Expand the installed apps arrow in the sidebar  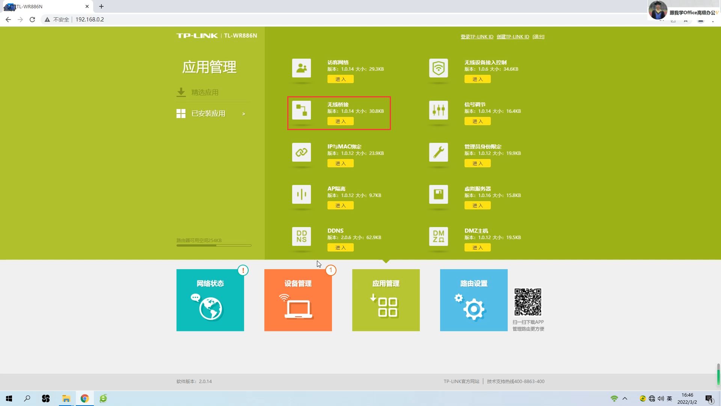(244, 114)
